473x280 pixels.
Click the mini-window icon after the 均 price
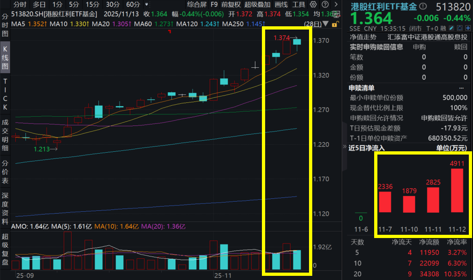[335, 14]
